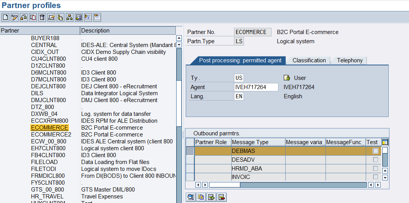Click the Copy partner profile toolbar icon
Viewport: 409px width, 203px height.
coord(33,17)
